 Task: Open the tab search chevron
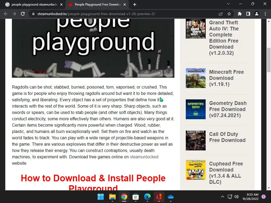[228, 4]
